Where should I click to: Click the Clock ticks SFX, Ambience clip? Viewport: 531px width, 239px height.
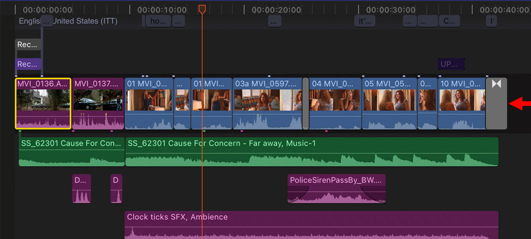[x=311, y=225]
